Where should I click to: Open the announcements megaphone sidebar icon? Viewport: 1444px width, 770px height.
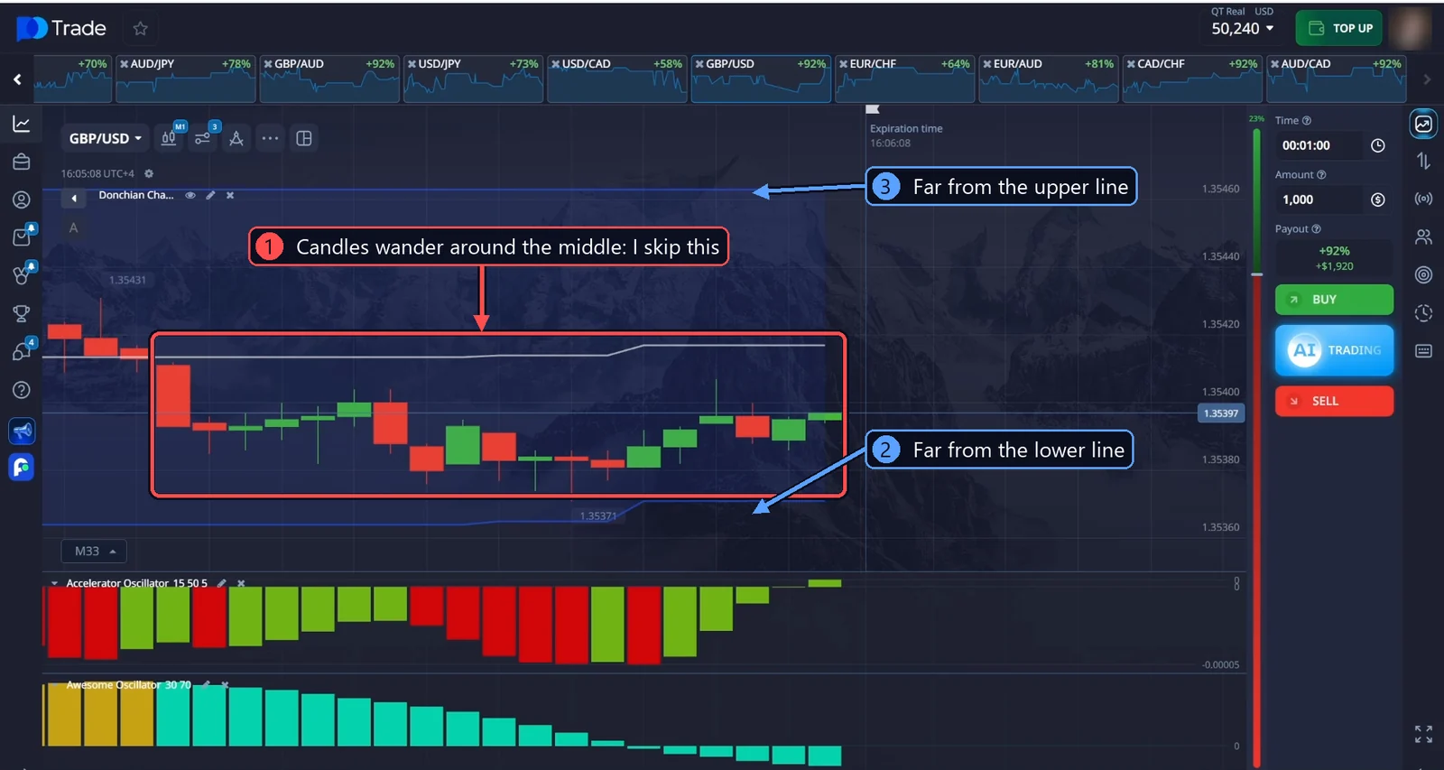point(22,431)
